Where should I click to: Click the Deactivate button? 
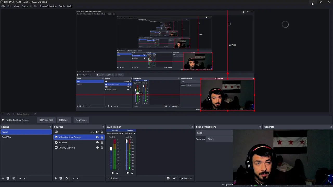coord(81,120)
